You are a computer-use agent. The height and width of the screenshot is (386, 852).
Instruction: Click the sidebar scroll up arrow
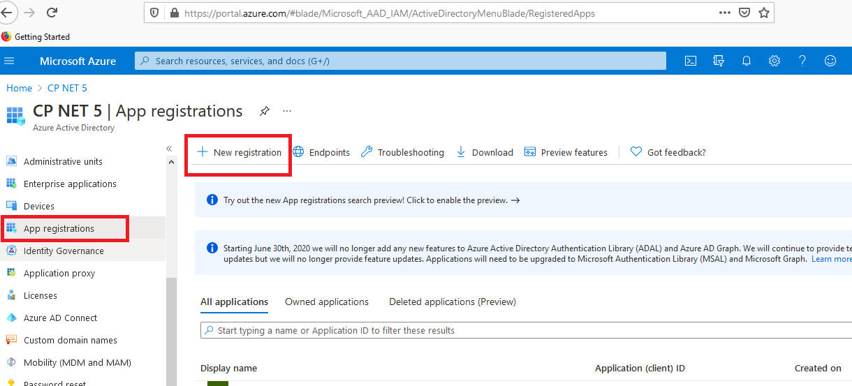tap(172, 162)
